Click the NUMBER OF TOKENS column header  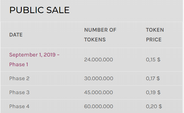pos(100,35)
